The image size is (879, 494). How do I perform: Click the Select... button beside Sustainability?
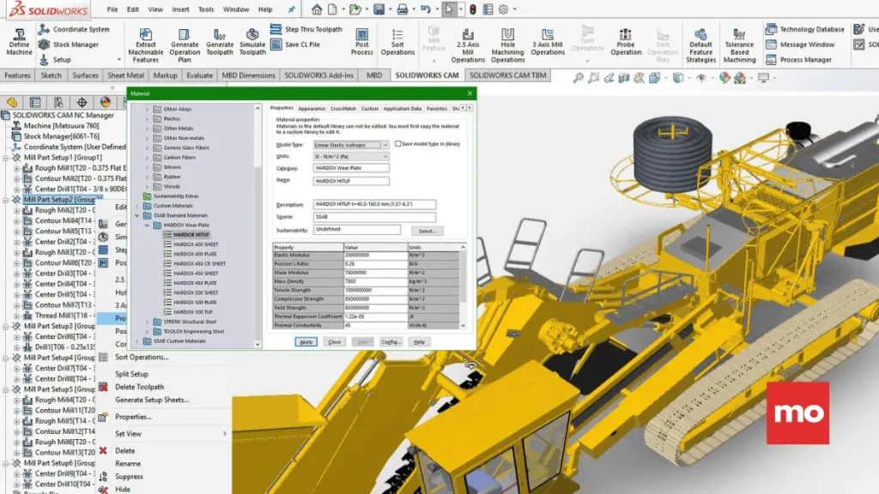[426, 231]
